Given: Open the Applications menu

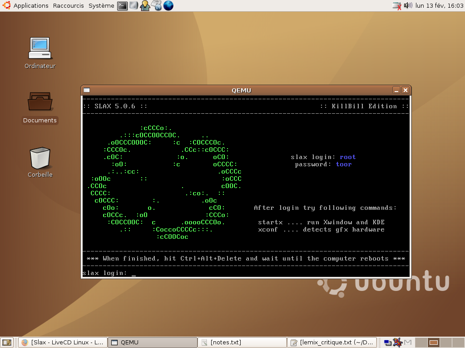Looking at the screenshot, I should (x=31, y=5).
